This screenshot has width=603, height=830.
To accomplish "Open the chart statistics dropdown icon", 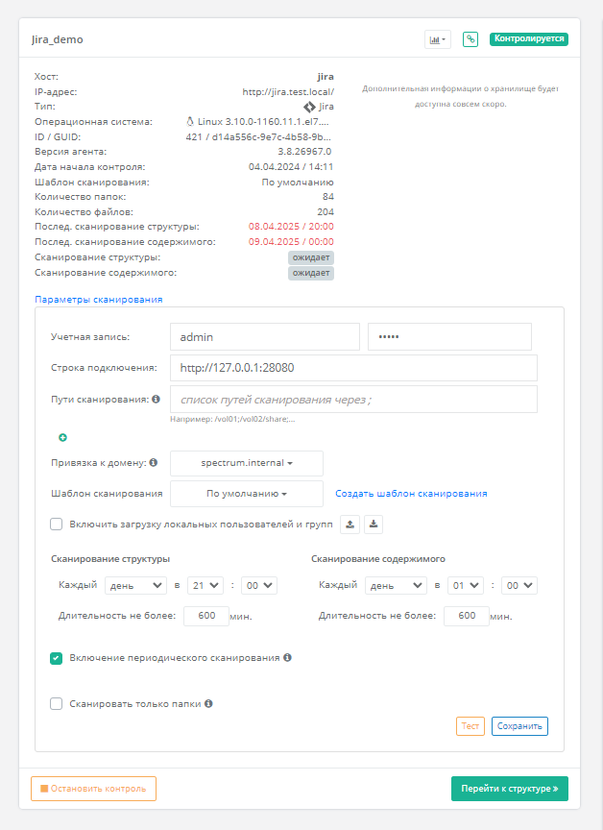I will click(x=438, y=39).
